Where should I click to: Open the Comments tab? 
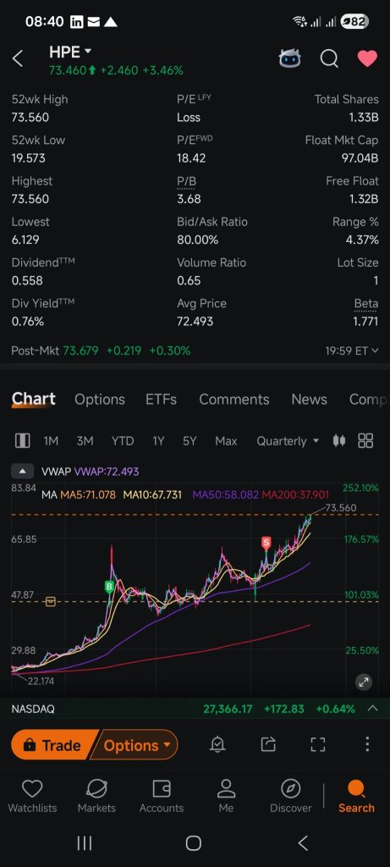tap(234, 400)
